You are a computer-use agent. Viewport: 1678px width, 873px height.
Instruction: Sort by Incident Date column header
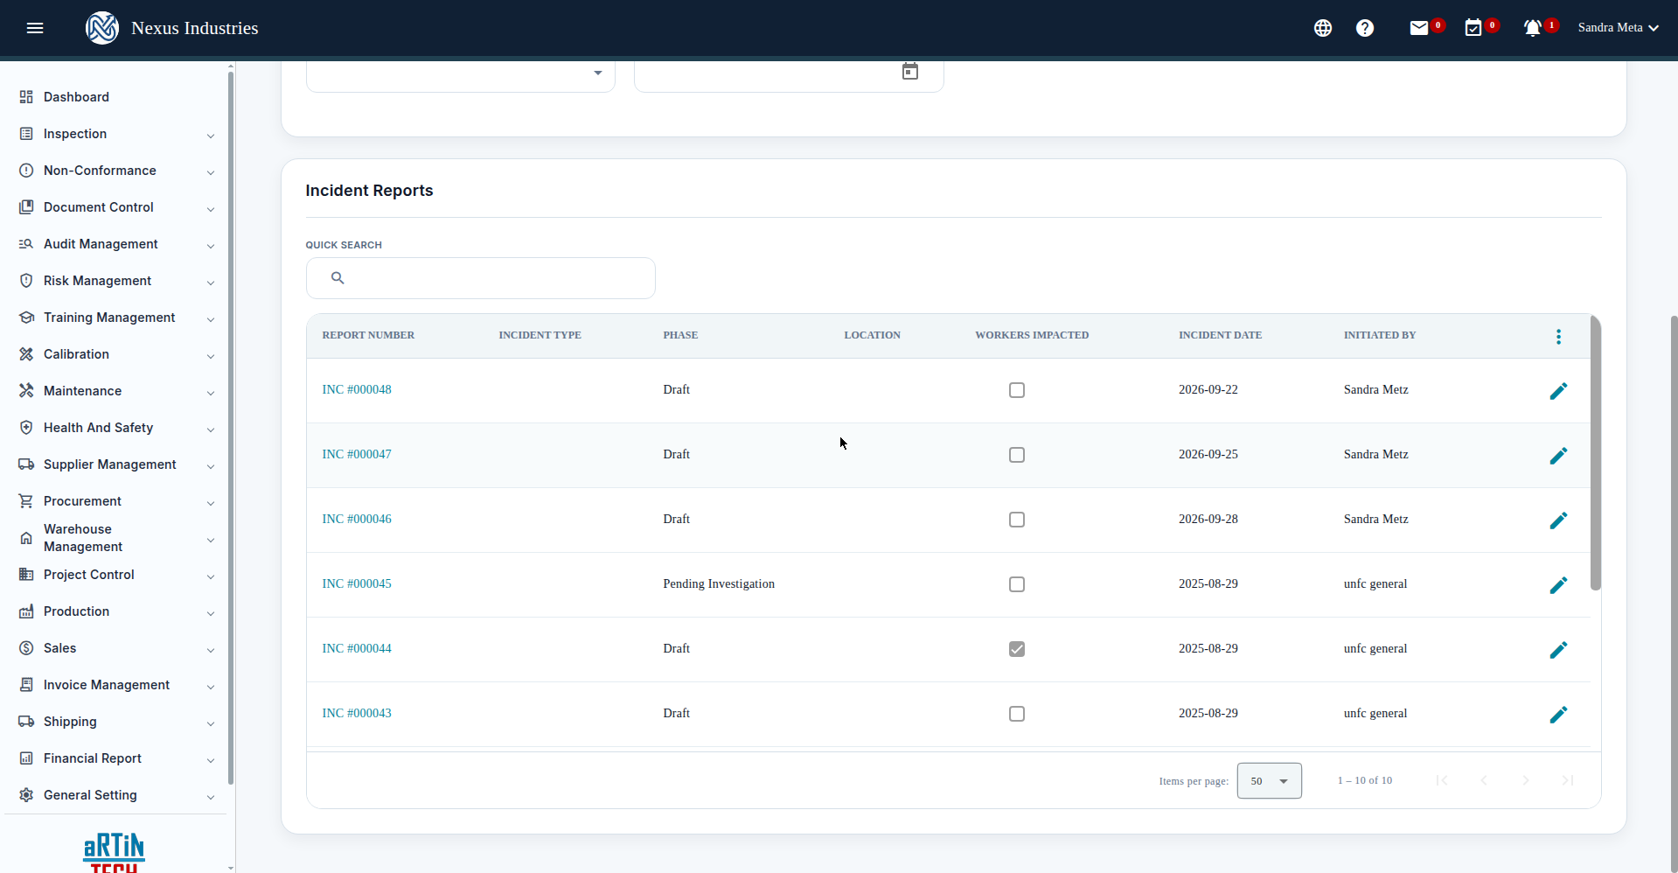click(1220, 336)
